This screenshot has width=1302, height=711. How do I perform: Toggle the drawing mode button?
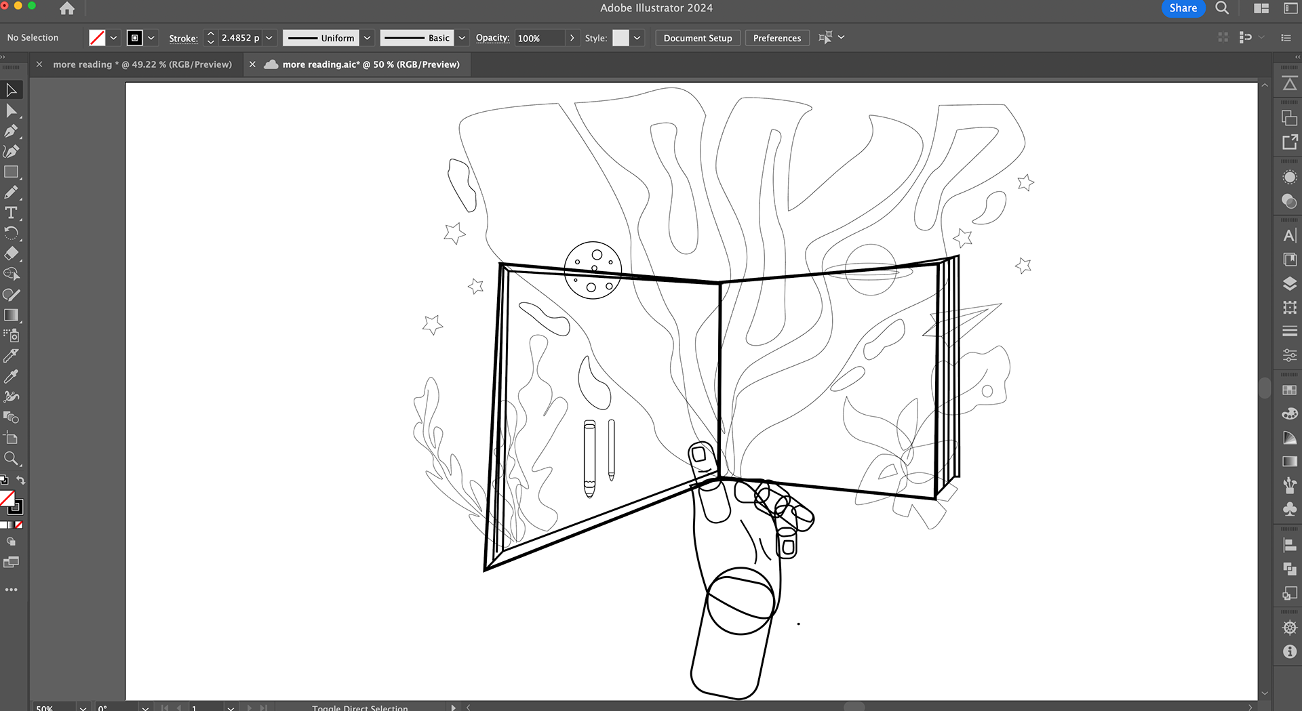(12, 542)
